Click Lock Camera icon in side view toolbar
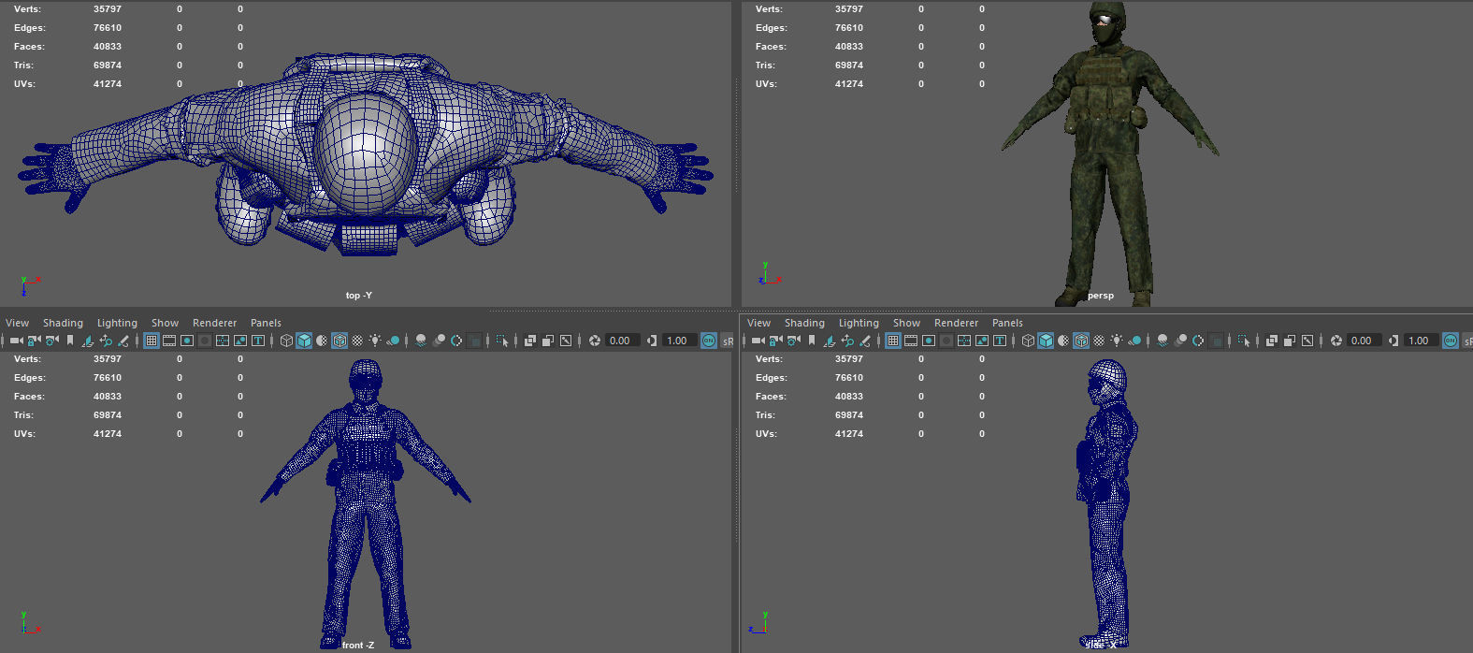 coord(775,341)
